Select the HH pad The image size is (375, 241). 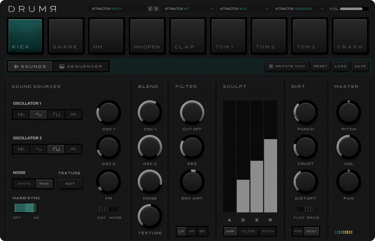pos(107,36)
